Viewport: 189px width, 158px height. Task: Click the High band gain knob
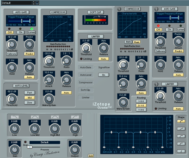click(75, 129)
